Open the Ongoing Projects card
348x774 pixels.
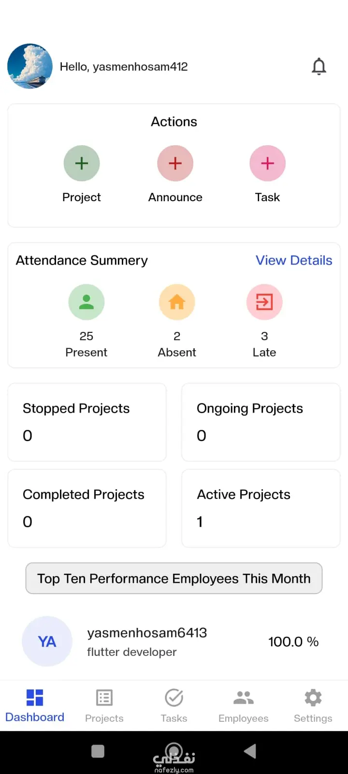click(261, 422)
